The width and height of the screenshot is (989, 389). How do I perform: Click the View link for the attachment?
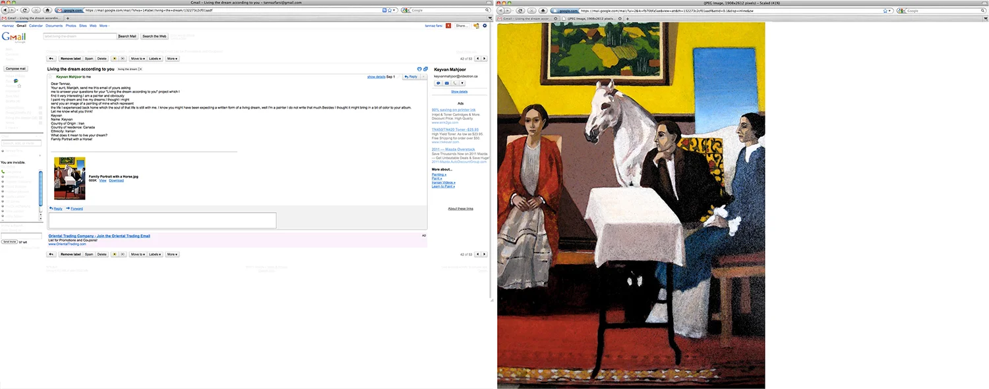(x=103, y=180)
